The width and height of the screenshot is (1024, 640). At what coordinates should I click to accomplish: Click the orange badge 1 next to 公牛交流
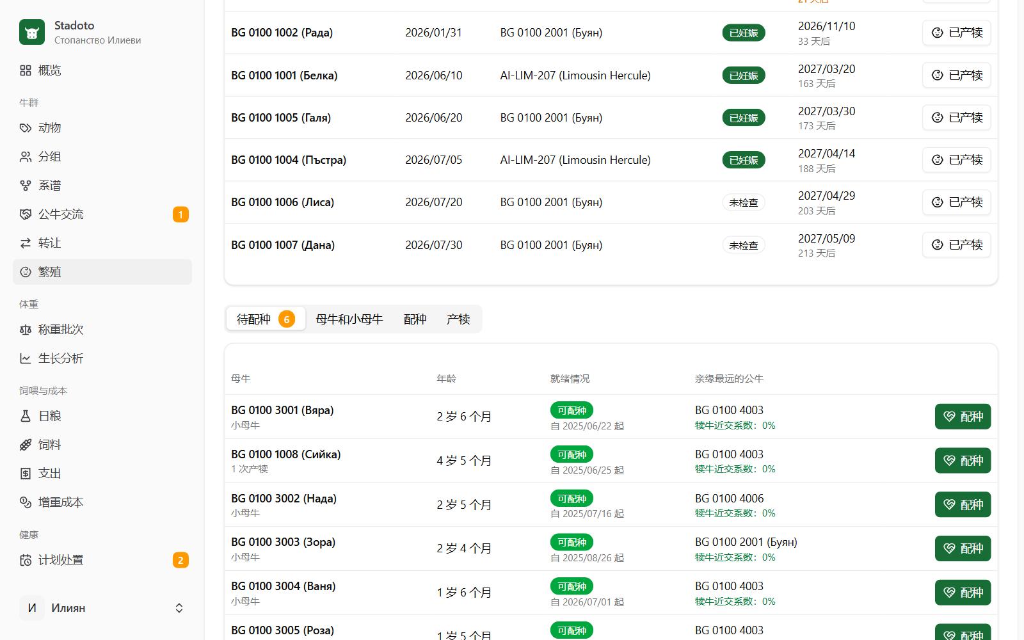(180, 214)
